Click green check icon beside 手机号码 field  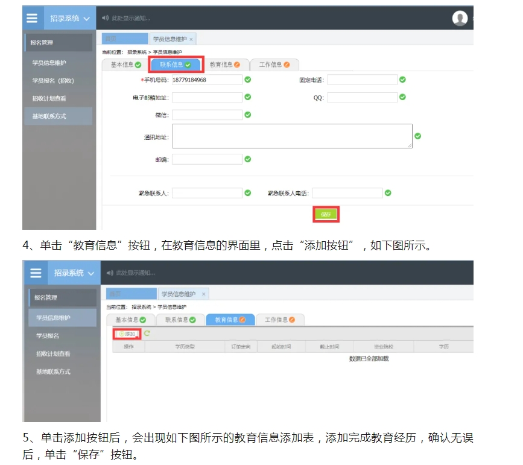248,80
